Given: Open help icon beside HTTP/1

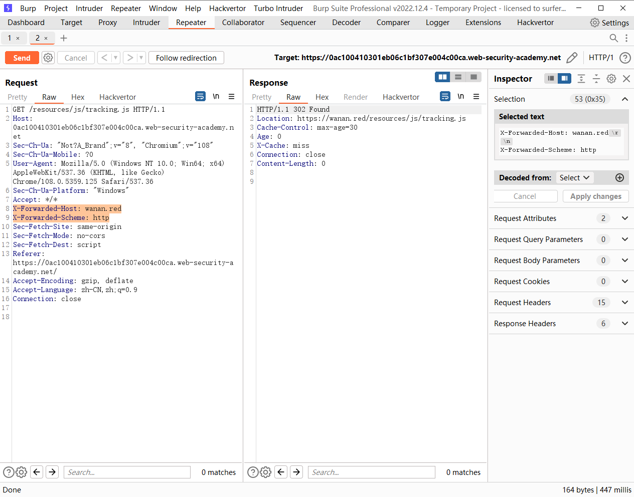Looking at the screenshot, I should 625,58.
